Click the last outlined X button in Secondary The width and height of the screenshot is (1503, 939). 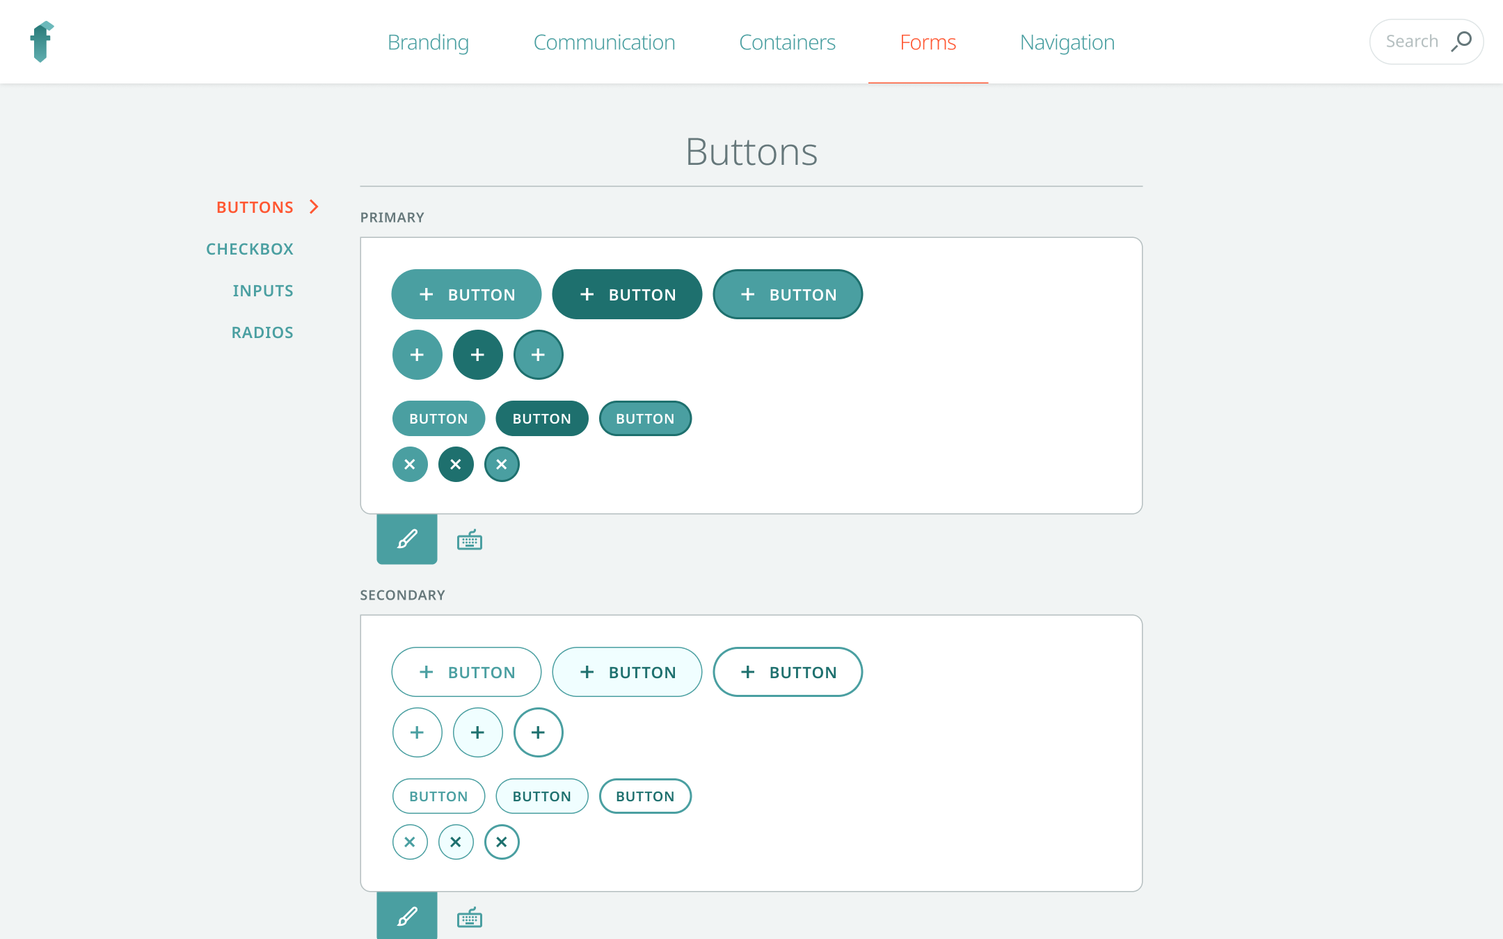pyautogui.click(x=502, y=842)
